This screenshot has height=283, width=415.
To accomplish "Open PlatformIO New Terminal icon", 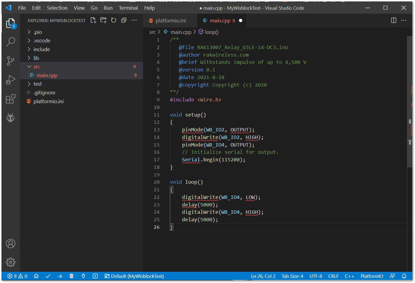I will (x=95, y=276).
